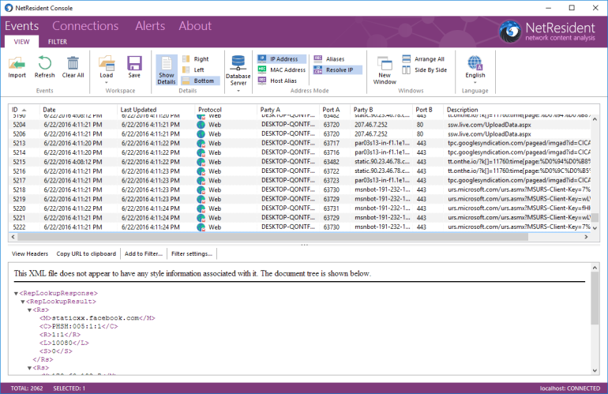Click the Import events icon
608x394 pixels.
click(17, 67)
